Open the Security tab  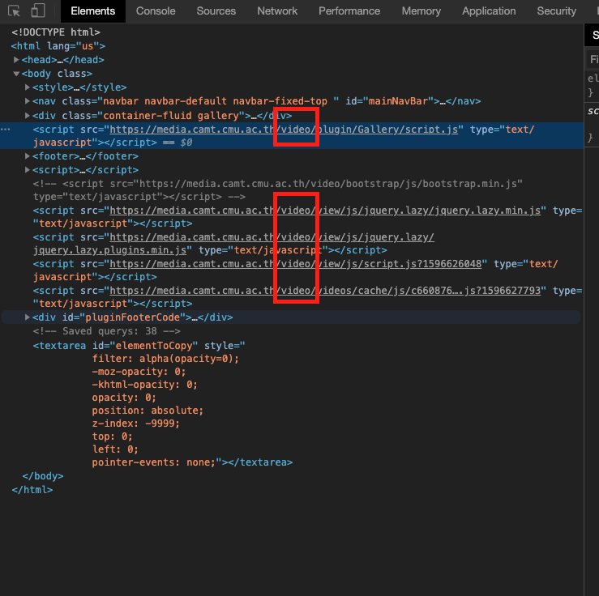556,11
